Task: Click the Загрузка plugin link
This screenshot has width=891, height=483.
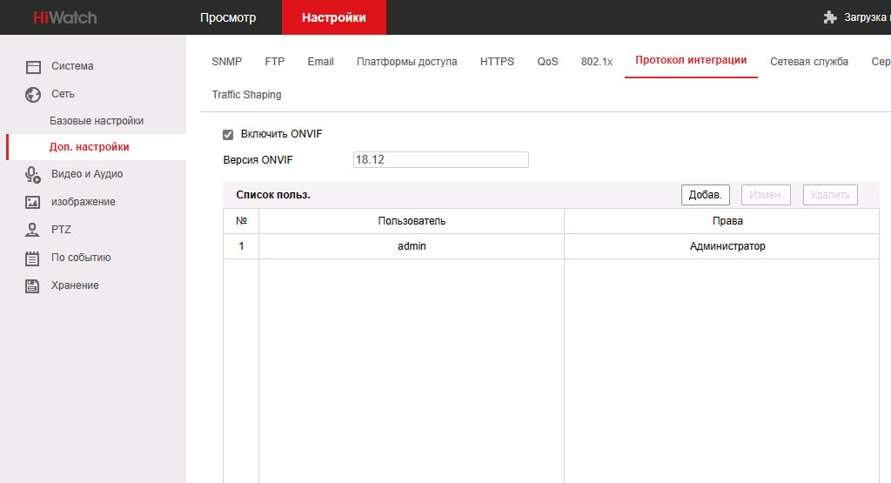Action: [867, 17]
